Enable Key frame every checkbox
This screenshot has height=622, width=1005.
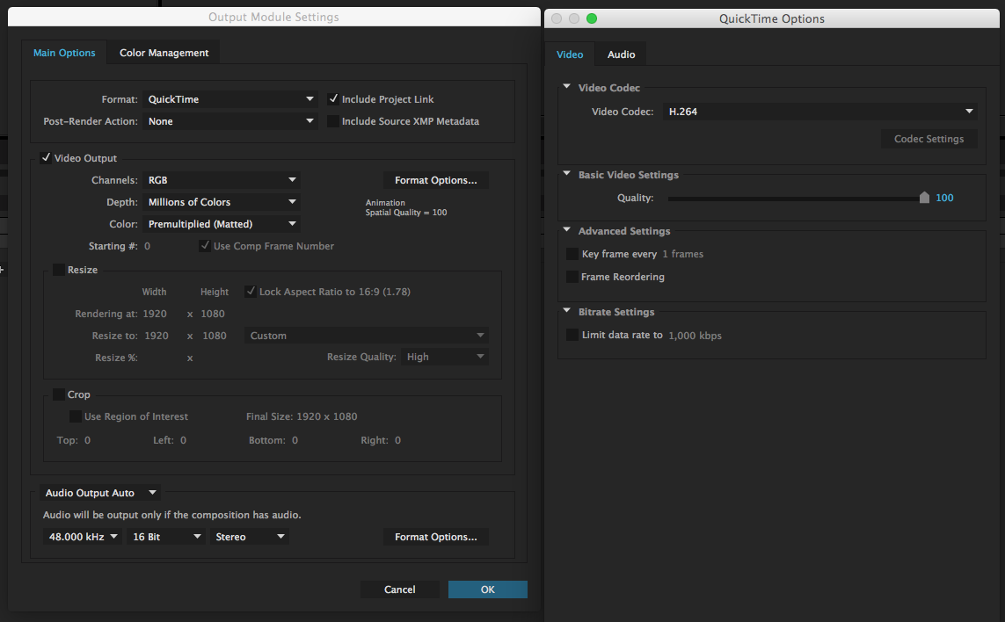click(x=572, y=254)
